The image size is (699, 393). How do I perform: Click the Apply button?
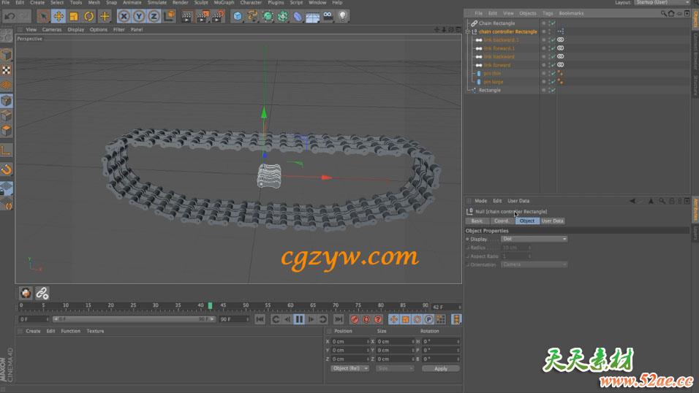[x=440, y=368]
